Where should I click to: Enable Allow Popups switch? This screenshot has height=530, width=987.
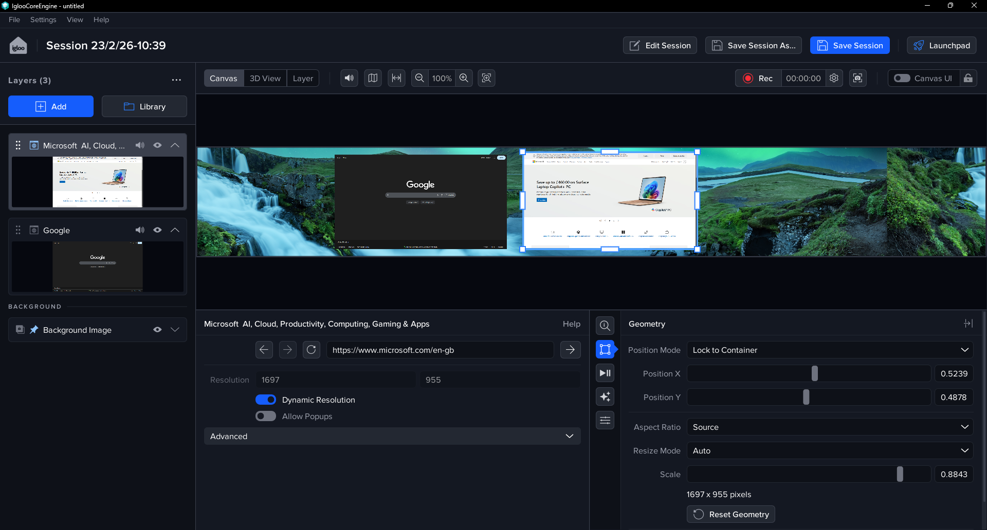pos(266,416)
